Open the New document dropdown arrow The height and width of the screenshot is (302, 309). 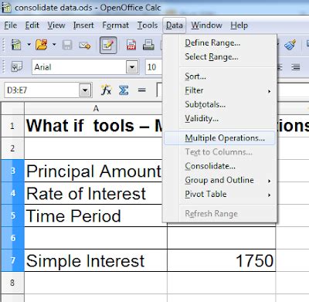coord(29,45)
